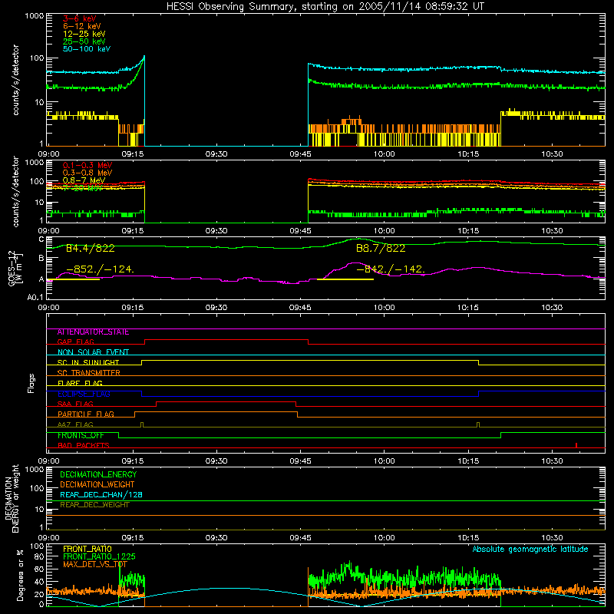Image resolution: width=614 pixels, height=614 pixels.
Task: Click the A0.1 tick label on GOES axis
Action: (36, 298)
